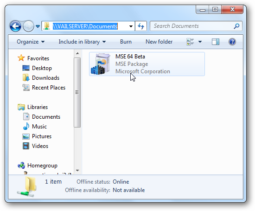The width and height of the screenshot is (255, 211).
Task: Select Libraries in the navigation pane
Action: (x=38, y=107)
